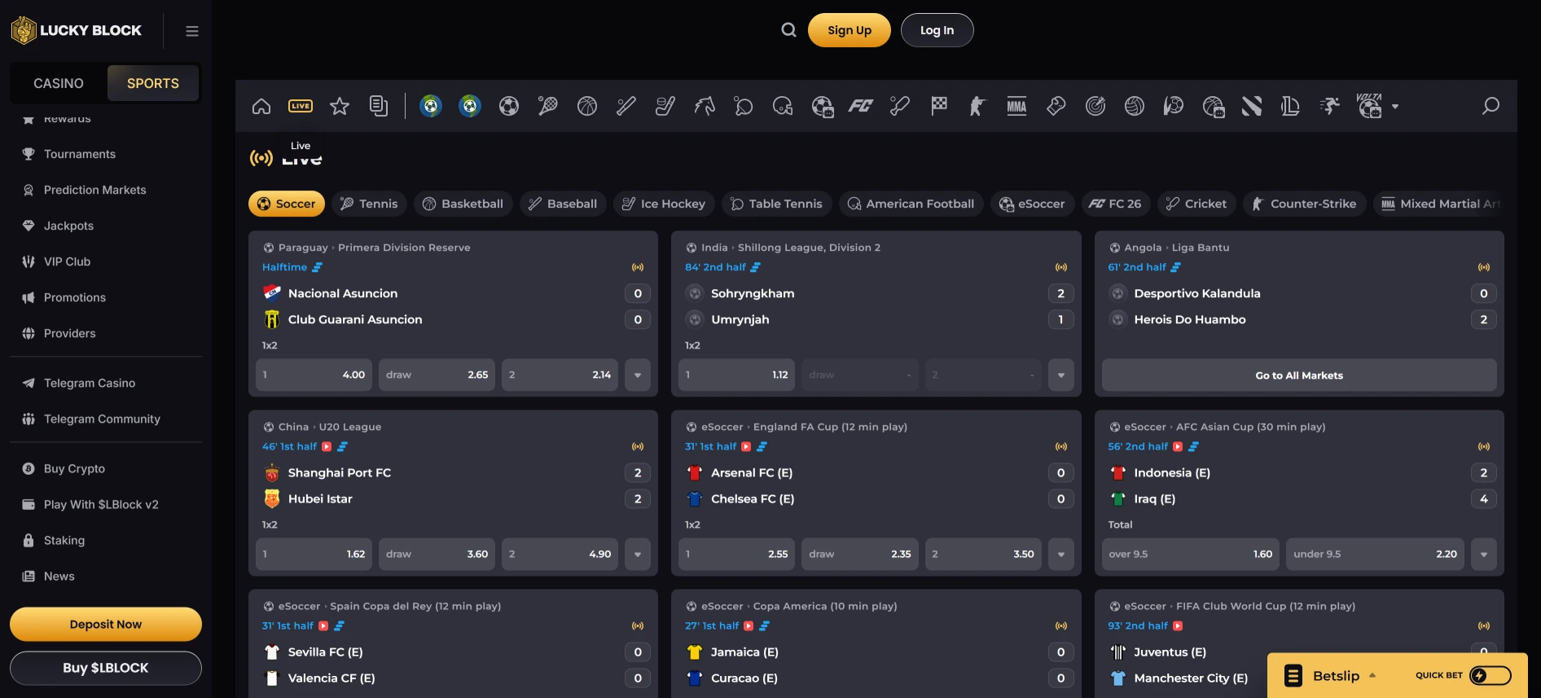Expand more sports dropdown arrow in sports bar

(x=1395, y=107)
